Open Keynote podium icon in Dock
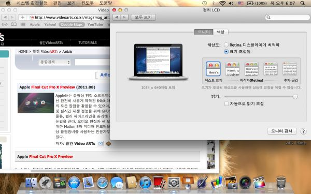 point(188,182)
